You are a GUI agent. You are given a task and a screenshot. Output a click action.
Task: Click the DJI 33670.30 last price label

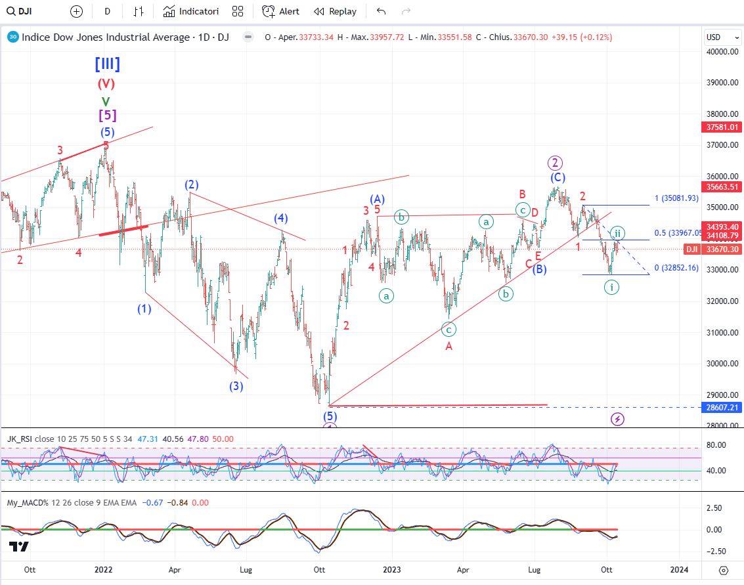[712, 249]
